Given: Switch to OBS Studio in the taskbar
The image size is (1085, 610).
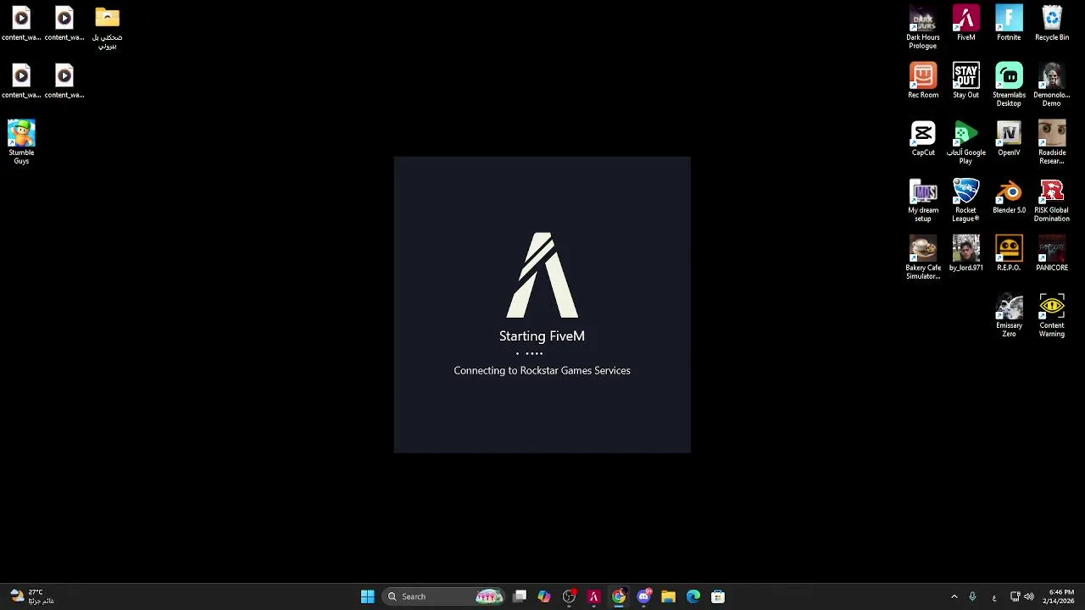Looking at the screenshot, I should point(569,596).
